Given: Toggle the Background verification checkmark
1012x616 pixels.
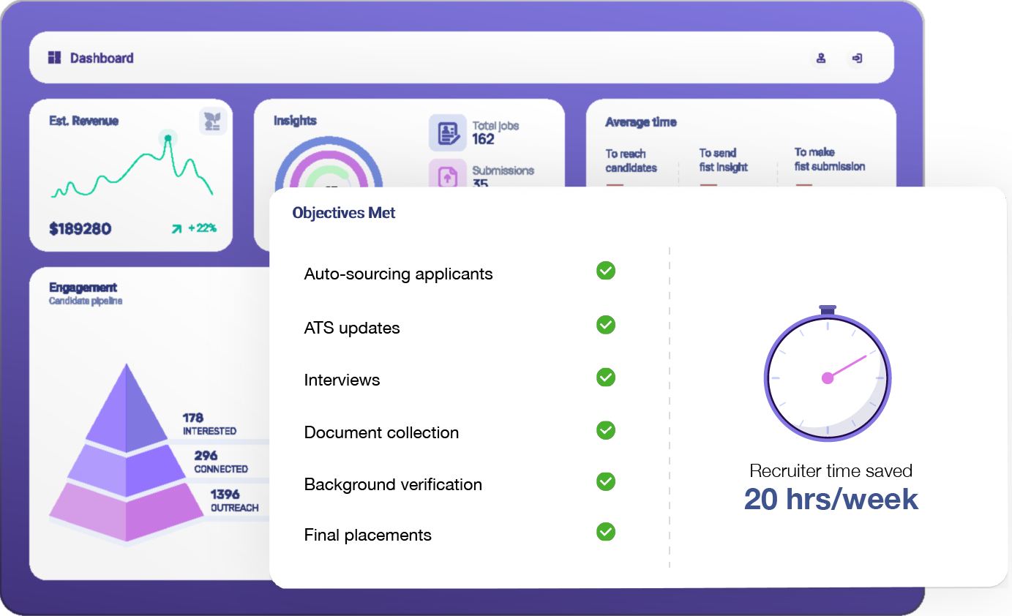Looking at the screenshot, I should click(605, 482).
